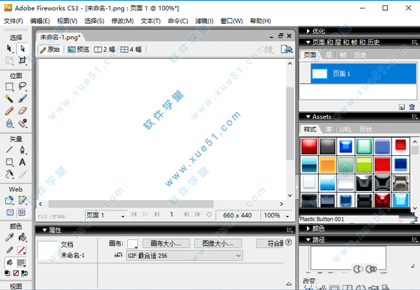Select the Brush tool
420x290 pixels.
point(23,98)
